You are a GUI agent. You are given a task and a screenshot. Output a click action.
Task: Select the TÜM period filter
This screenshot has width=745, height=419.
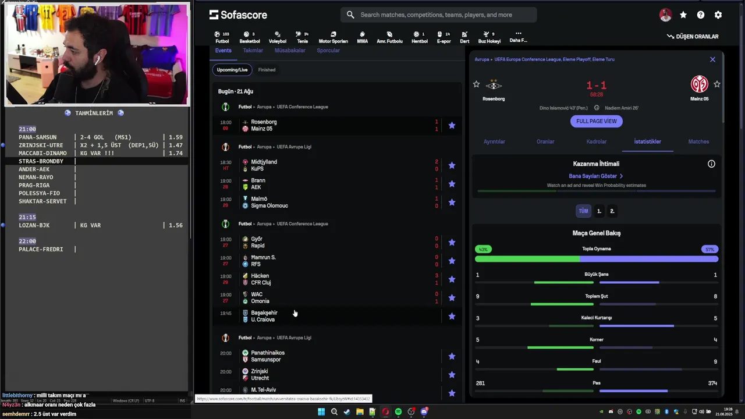point(583,211)
